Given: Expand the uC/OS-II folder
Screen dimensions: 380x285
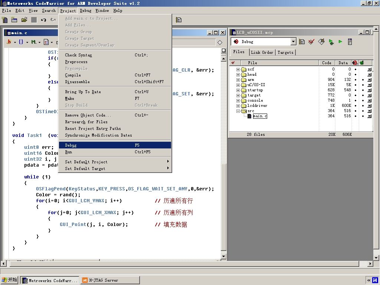Looking at the screenshot, I should click(238, 85).
